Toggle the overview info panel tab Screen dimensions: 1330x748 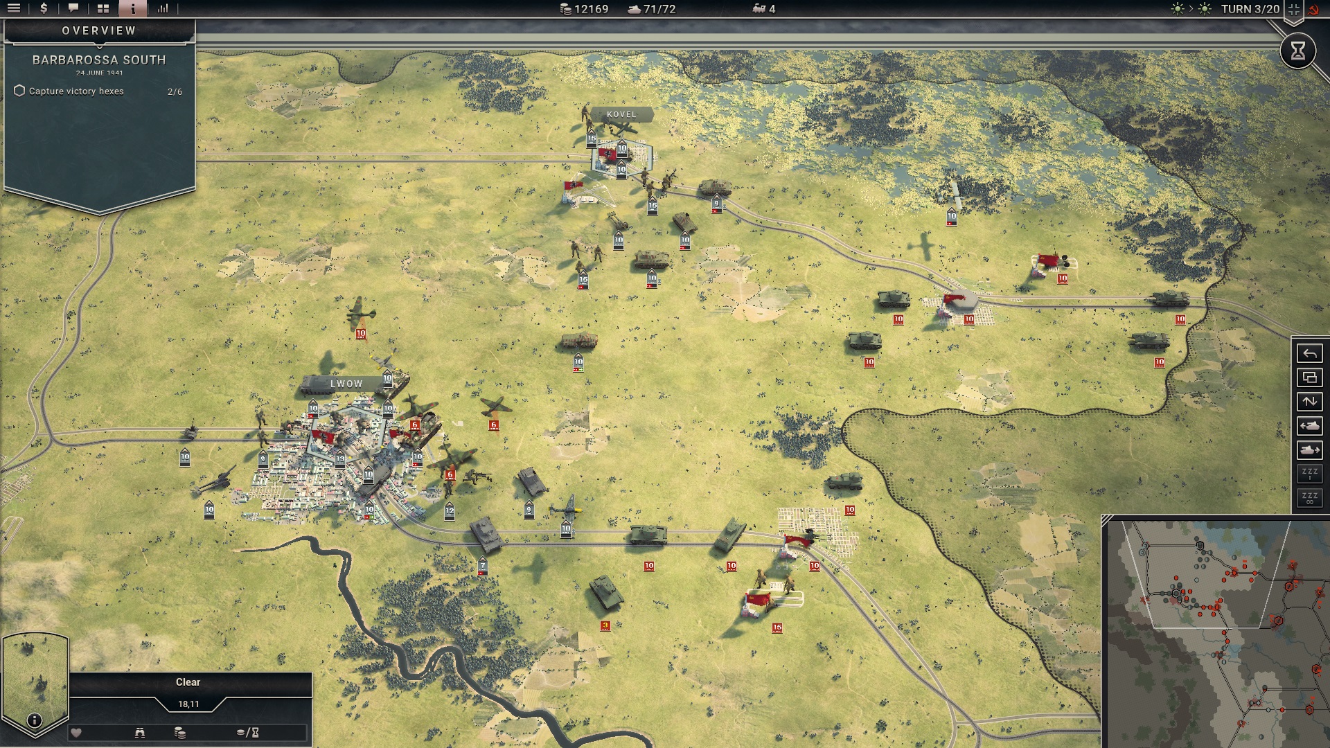click(x=133, y=8)
